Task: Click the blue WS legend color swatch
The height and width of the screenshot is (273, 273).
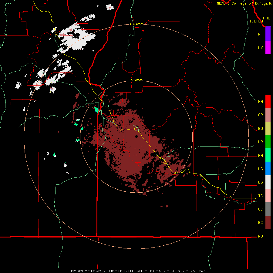Action: pos(268,169)
